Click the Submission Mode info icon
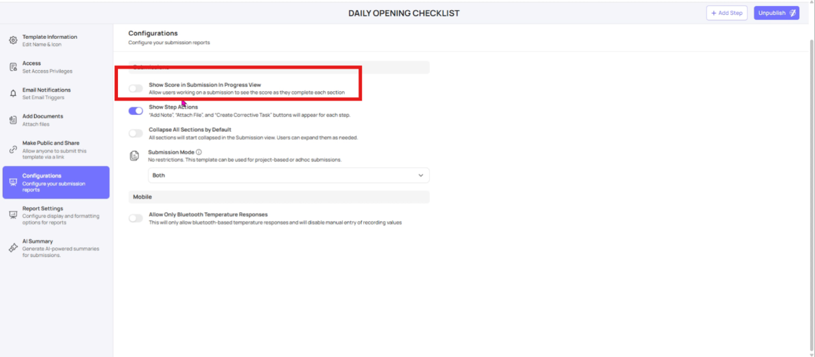 tap(199, 152)
